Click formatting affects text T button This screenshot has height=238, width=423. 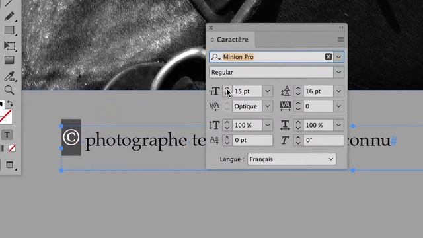pos(7,135)
